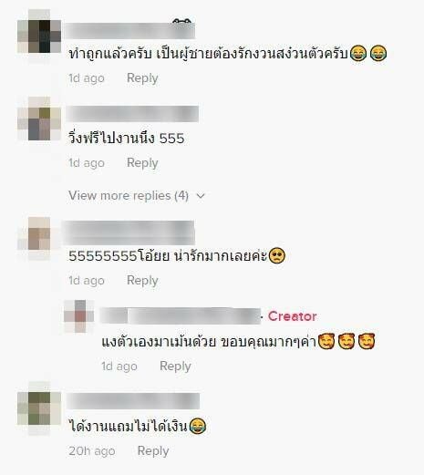
Task: Click the blurred username above วิ่งฟรีไปงานนึง
Action: (132, 114)
